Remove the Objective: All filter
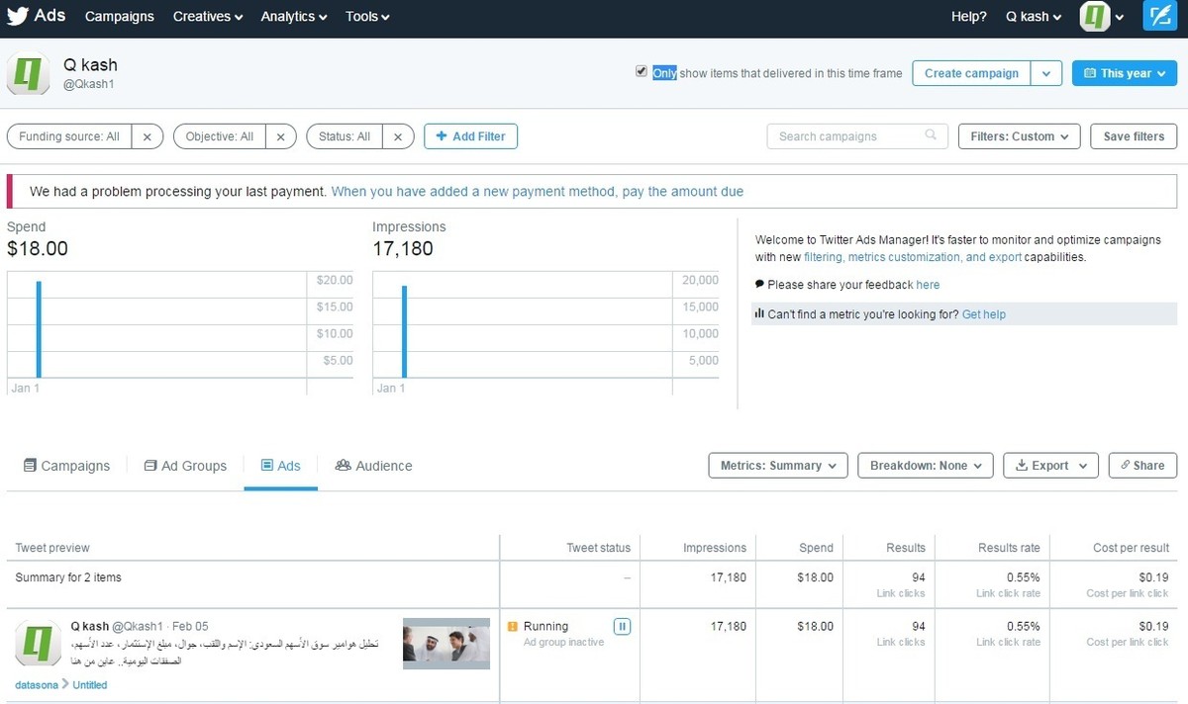This screenshot has height=704, width=1188. pos(280,136)
